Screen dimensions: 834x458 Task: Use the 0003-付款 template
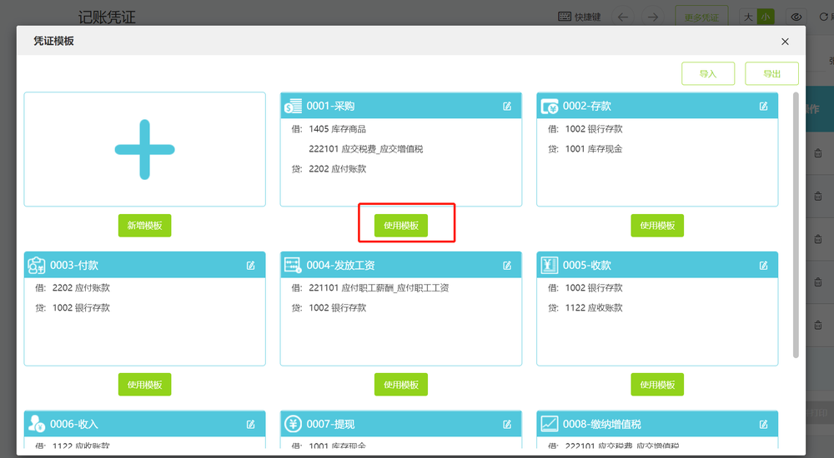pos(145,385)
